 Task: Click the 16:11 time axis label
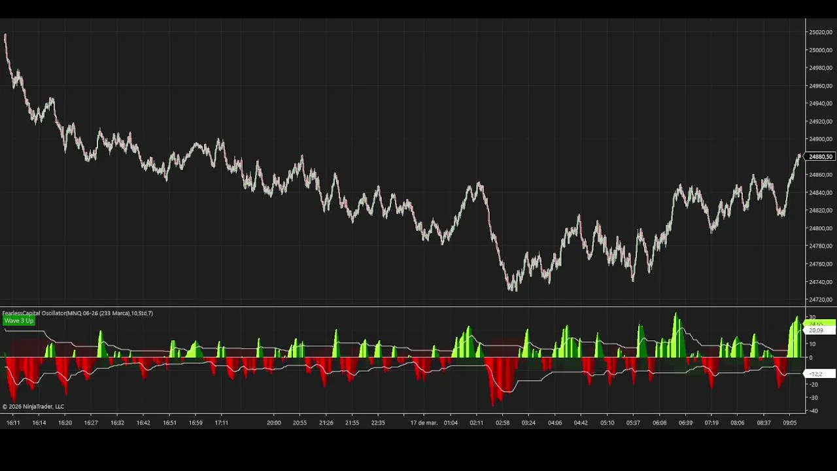pyautogui.click(x=13, y=423)
